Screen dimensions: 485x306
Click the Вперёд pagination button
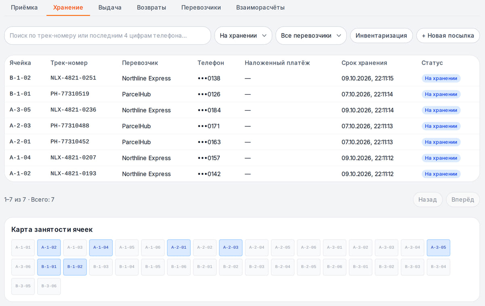tap(463, 200)
